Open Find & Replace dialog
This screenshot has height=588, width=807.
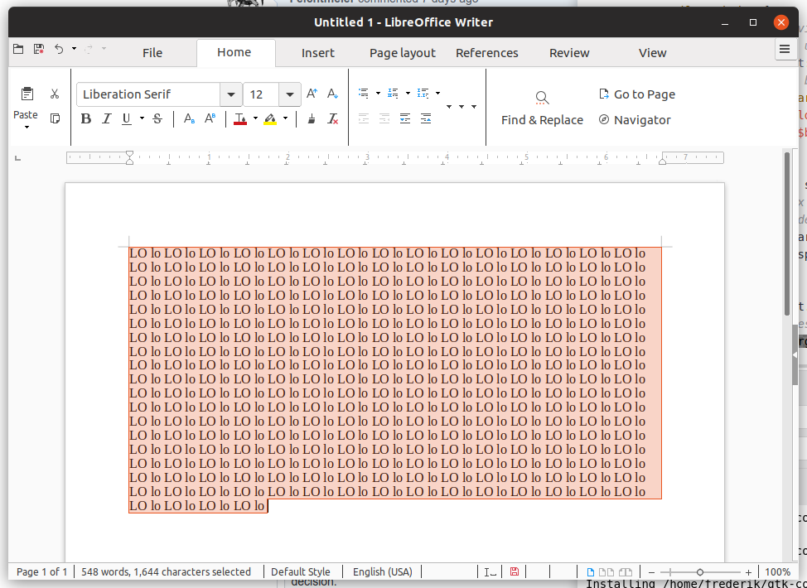point(542,108)
